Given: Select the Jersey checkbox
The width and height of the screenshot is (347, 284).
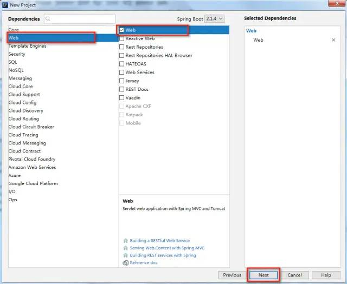Looking at the screenshot, I should (121, 81).
